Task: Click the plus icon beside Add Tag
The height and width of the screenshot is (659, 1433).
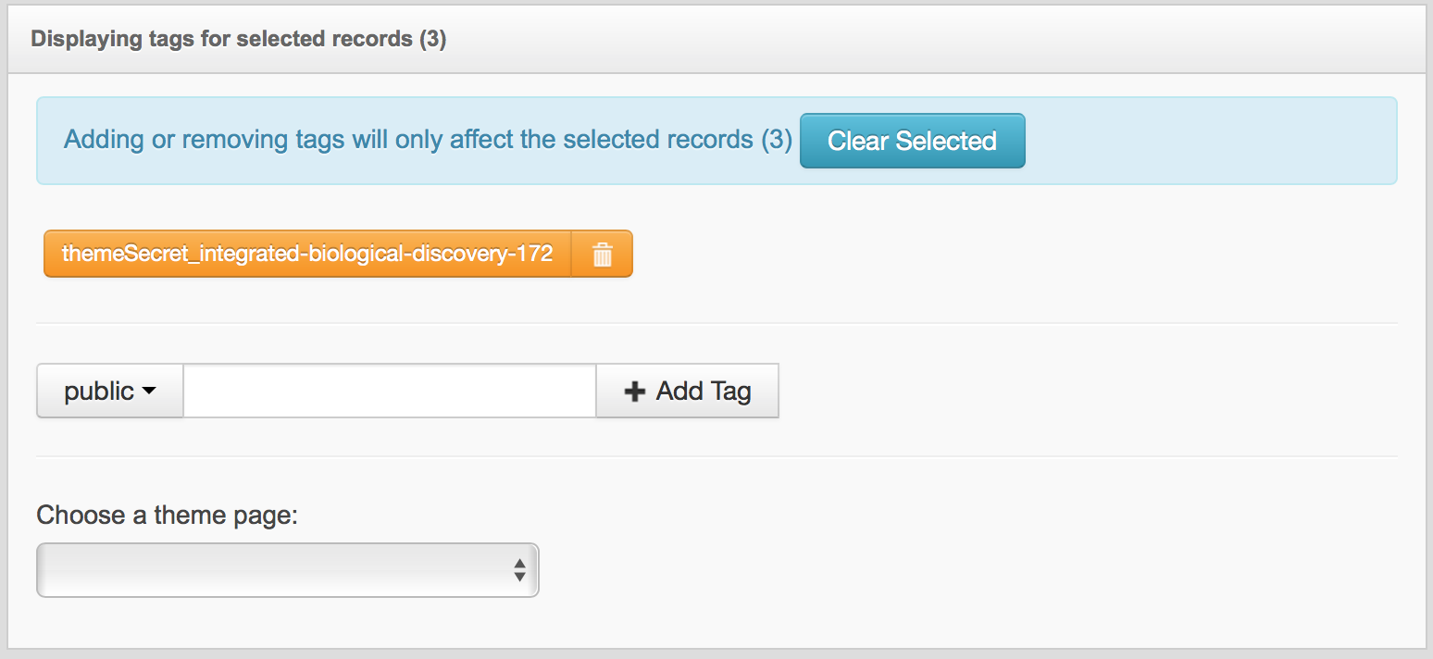Action: point(634,392)
